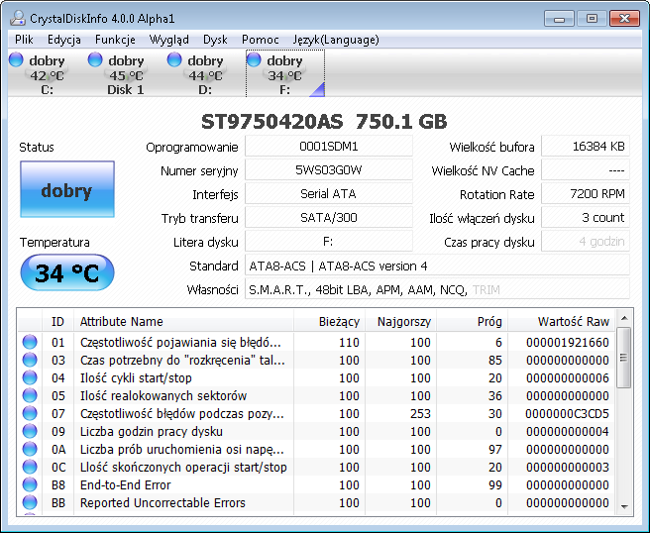Select the Ilość cykli start/stop row

tap(316, 377)
